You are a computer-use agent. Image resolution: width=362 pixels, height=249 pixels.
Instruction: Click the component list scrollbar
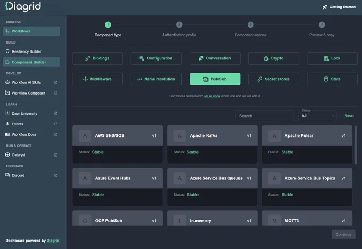click(356, 144)
